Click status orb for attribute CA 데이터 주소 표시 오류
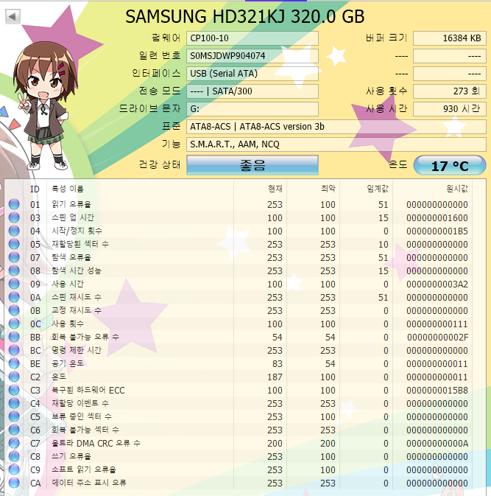491x496 pixels. (x=14, y=483)
